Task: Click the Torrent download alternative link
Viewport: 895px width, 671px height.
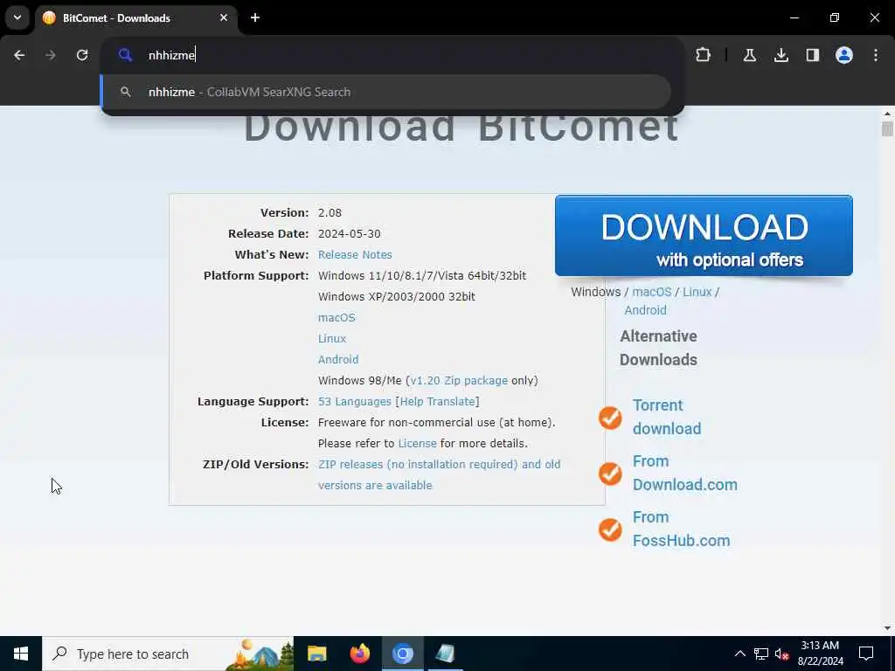Action: (x=667, y=417)
